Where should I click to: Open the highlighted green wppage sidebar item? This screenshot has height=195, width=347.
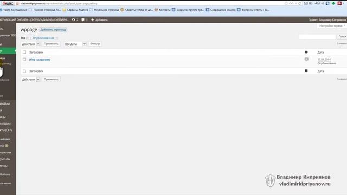[x=8, y=51]
